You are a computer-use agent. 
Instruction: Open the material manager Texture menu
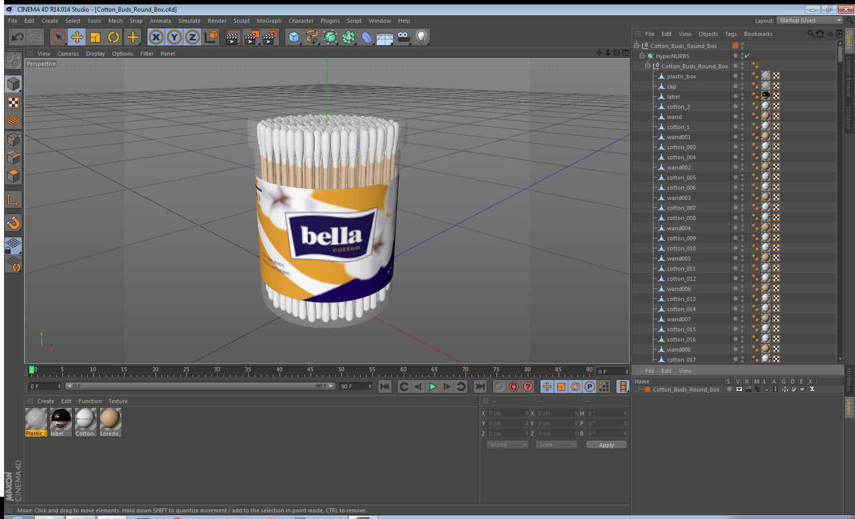tap(118, 401)
